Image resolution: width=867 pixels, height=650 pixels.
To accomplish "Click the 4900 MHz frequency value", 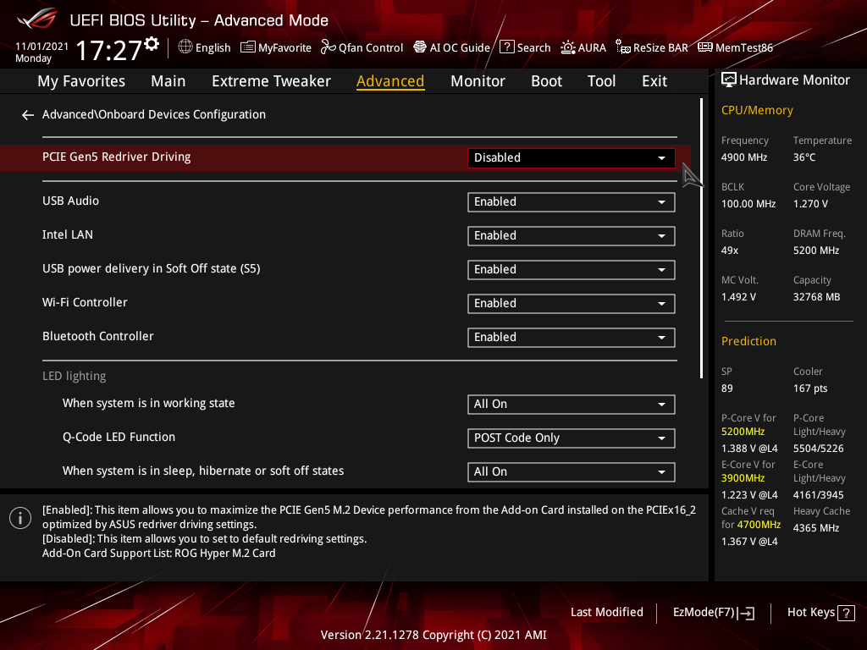I will (x=744, y=157).
